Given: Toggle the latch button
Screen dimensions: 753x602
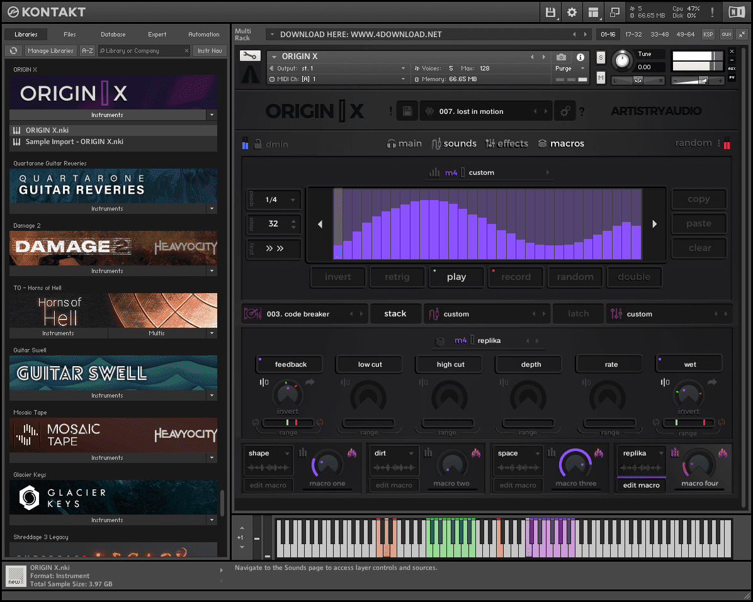Looking at the screenshot, I should click(x=578, y=314).
